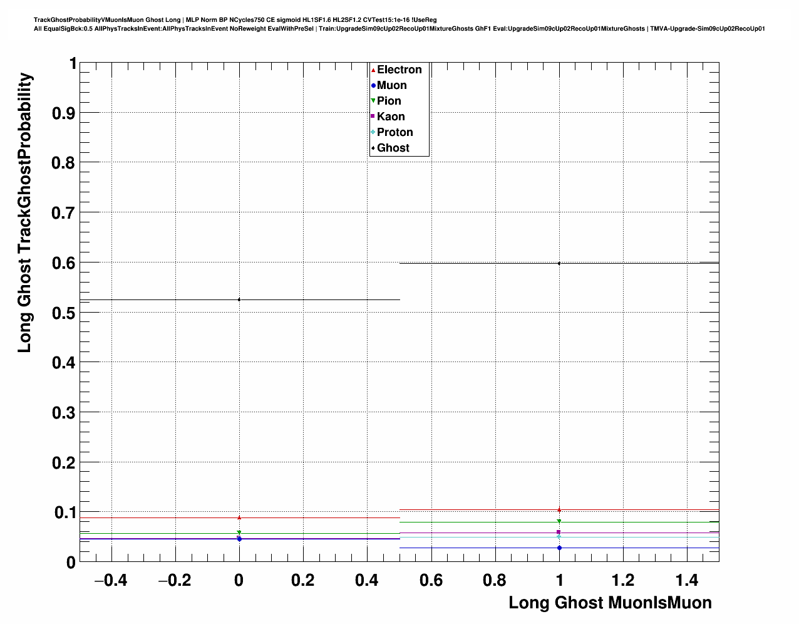799x624 pixels.
Task: Select the Ghost data point at MuonIsMuon 0
Action: [239, 299]
